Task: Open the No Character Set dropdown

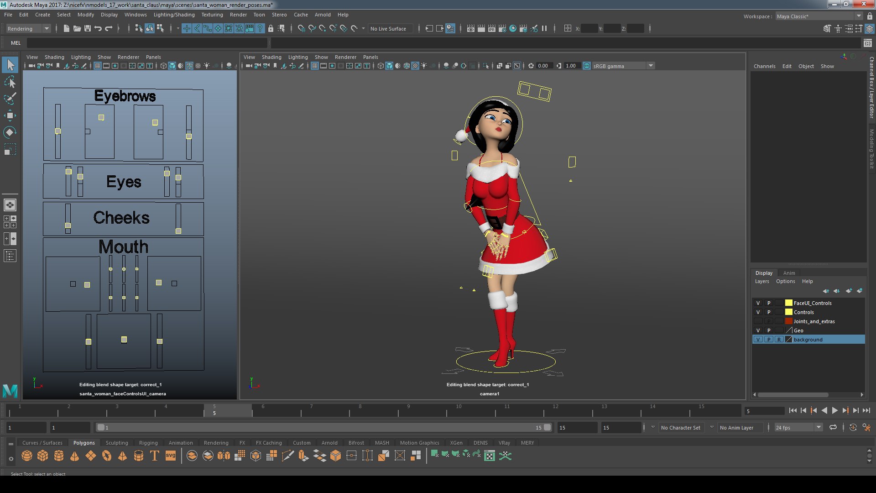Action: coord(680,428)
